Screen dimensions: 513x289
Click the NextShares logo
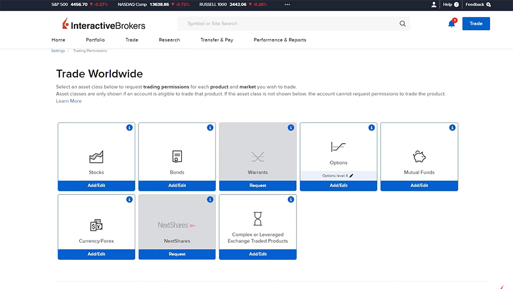[x=176, y=225]
